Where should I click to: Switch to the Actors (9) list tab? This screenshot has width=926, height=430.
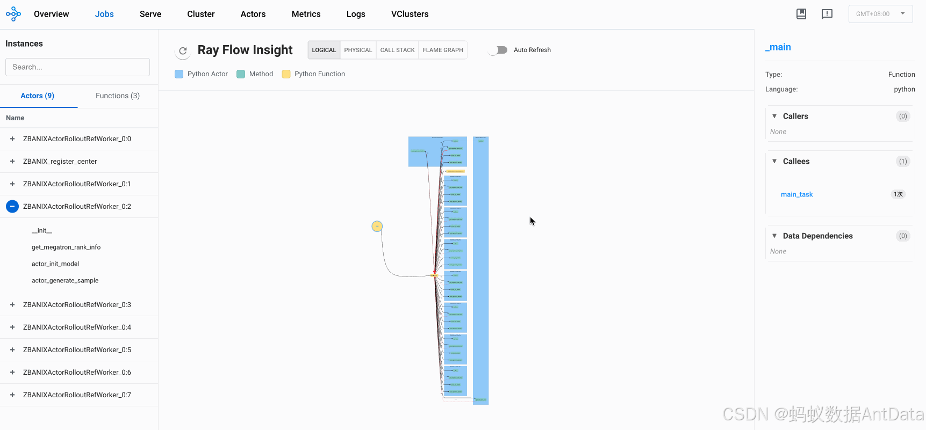coord(38,96)
